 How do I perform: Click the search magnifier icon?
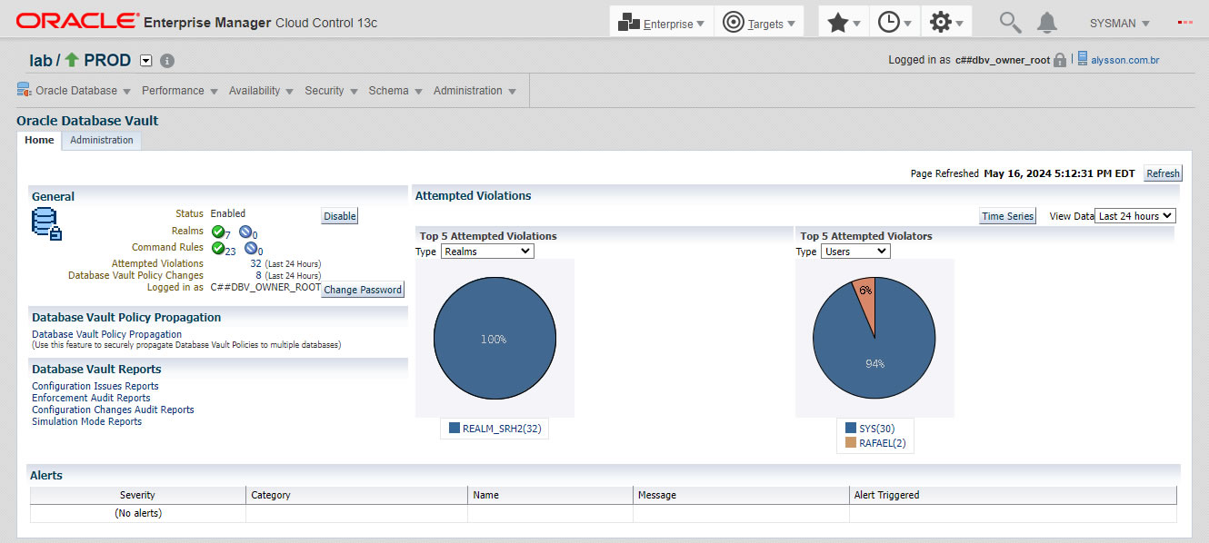coord(1009,23)
